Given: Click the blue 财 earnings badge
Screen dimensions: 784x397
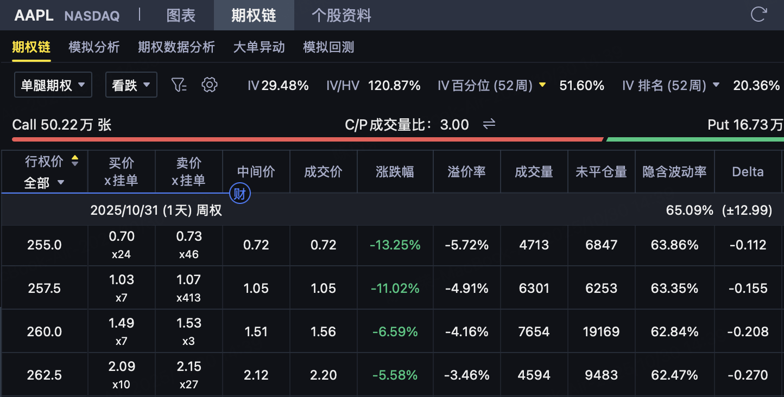Looking at the screenshot, I should click(x=239, y=194).
